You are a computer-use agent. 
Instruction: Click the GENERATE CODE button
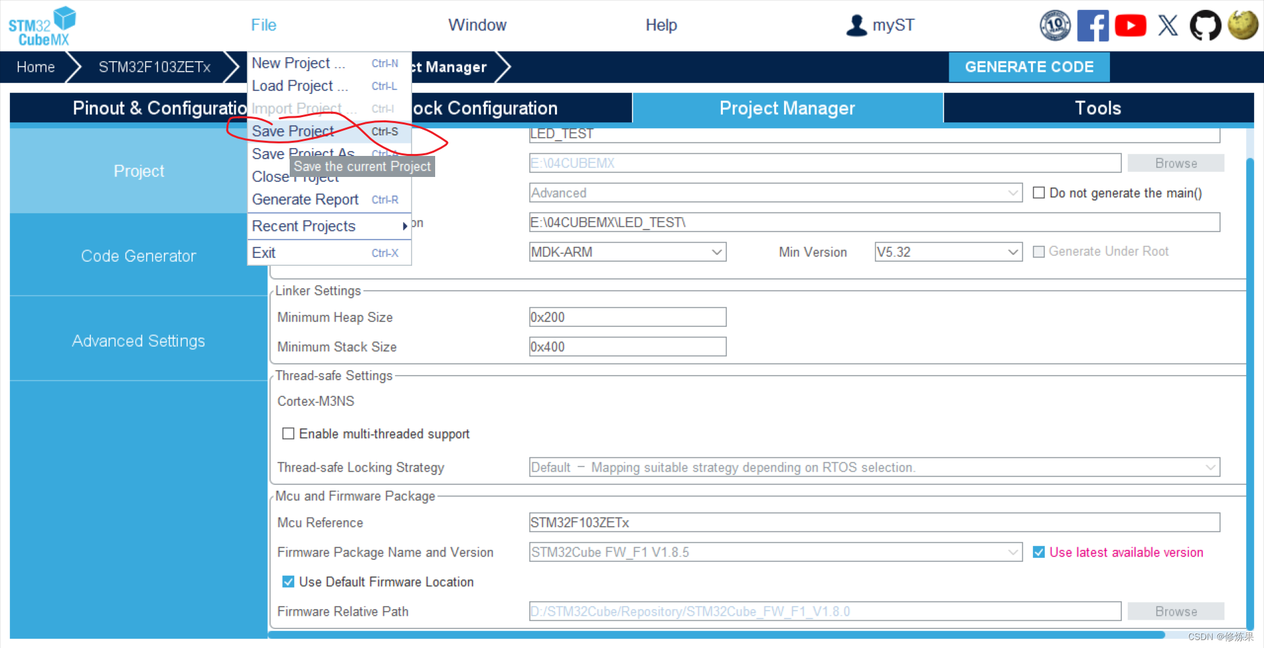pyautogui.click(x=1029, y=67)
